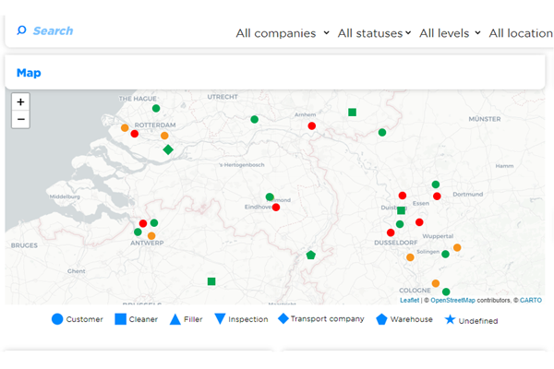Click the Cleaner square legend icon

click(120, 319)
